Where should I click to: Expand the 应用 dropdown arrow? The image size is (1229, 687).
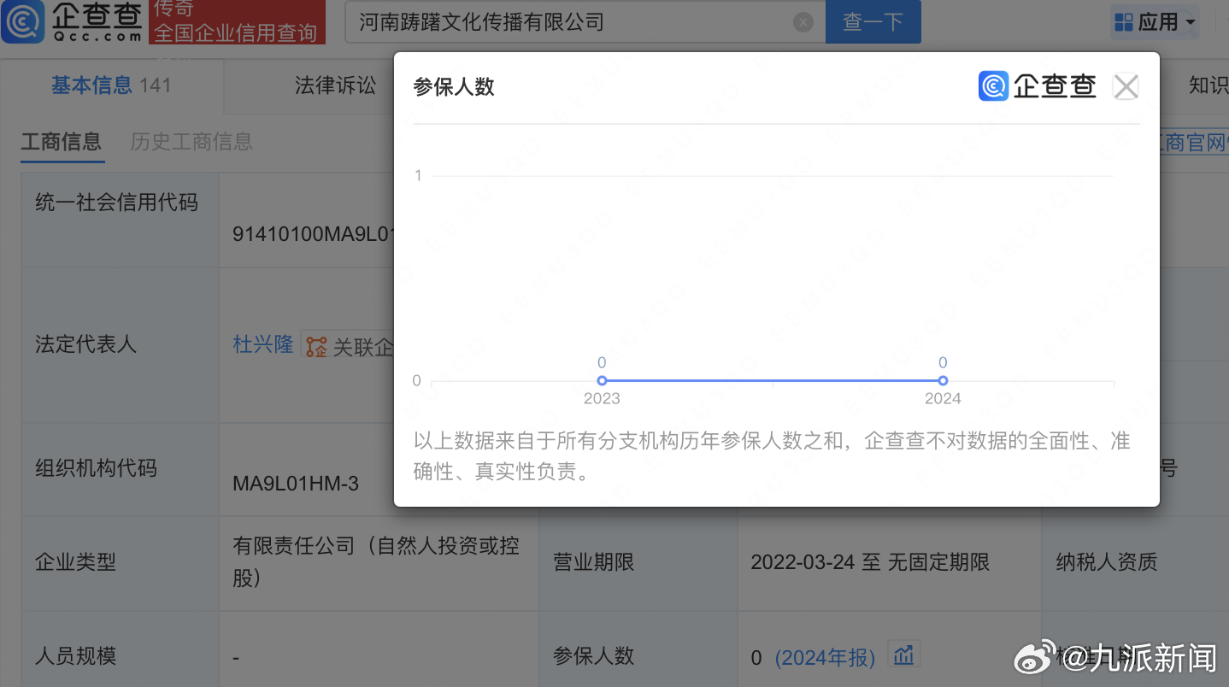click(1191, 23)
